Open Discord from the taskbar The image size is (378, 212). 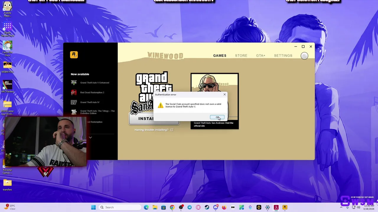click(x=216, y=207)
